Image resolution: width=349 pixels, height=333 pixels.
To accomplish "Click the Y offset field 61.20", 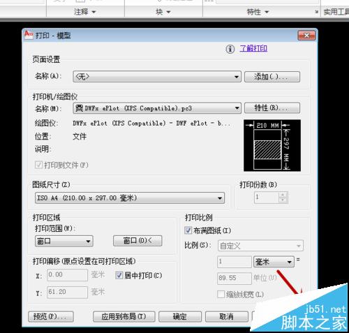I will 68,292.
